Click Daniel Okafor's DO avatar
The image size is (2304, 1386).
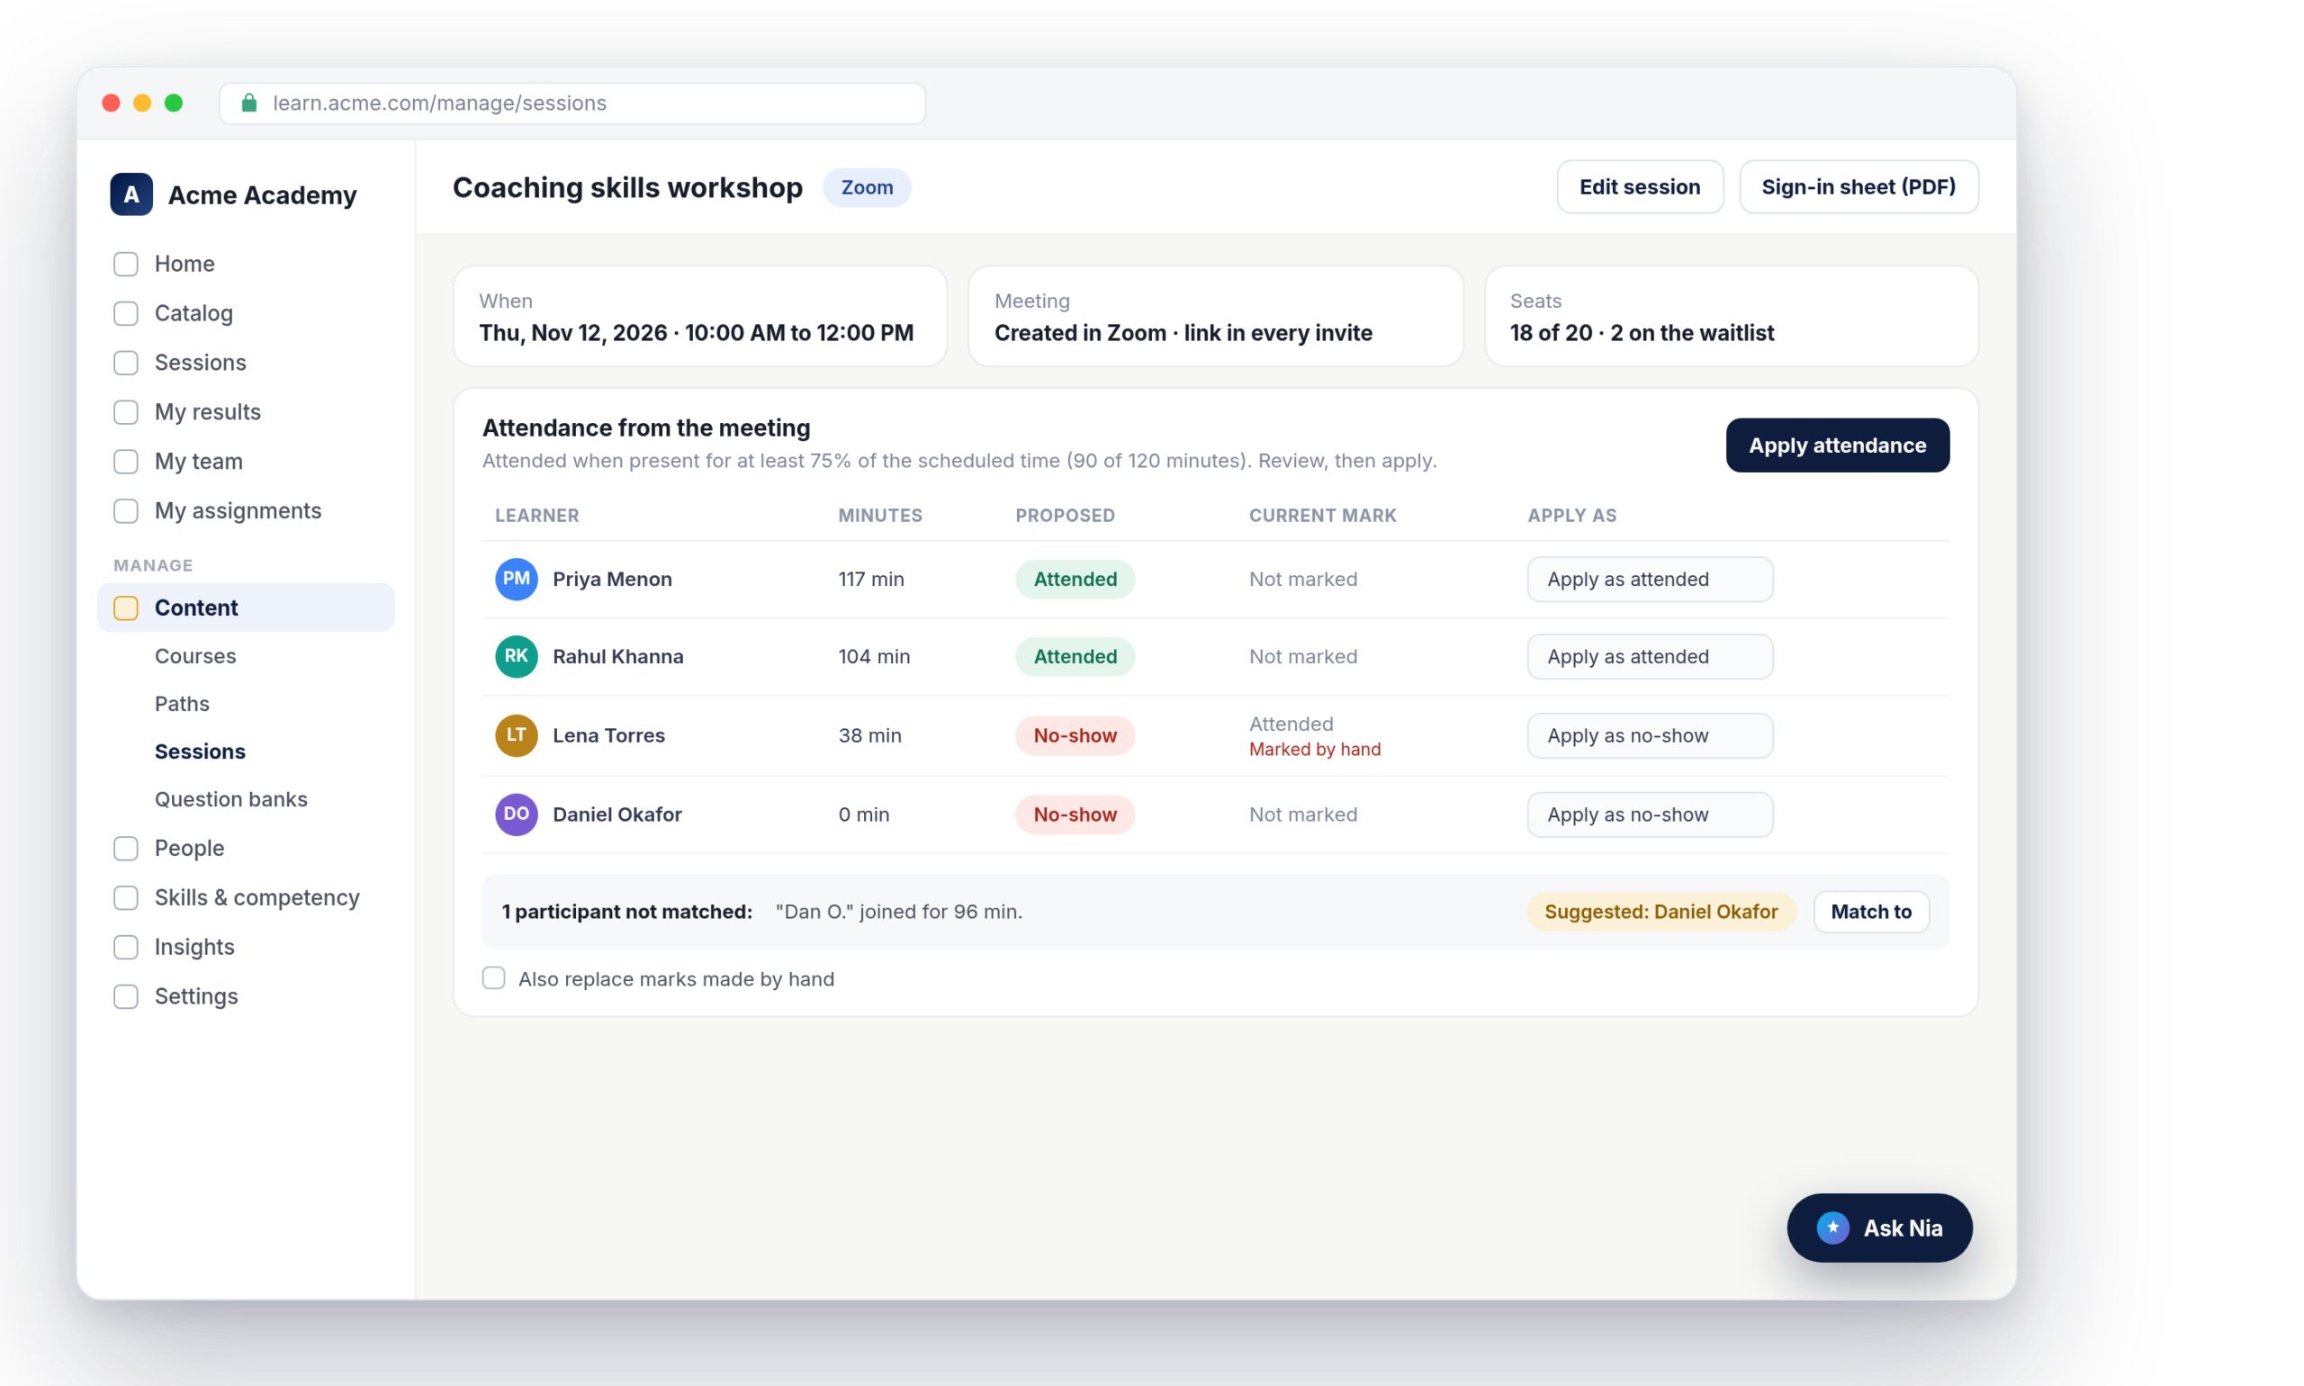pyautogui.click(x=516, y=814)
